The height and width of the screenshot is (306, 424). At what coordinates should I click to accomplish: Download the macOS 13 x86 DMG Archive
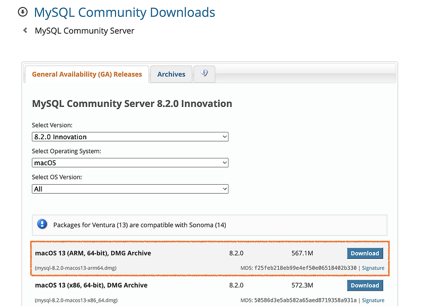(365, 285)
